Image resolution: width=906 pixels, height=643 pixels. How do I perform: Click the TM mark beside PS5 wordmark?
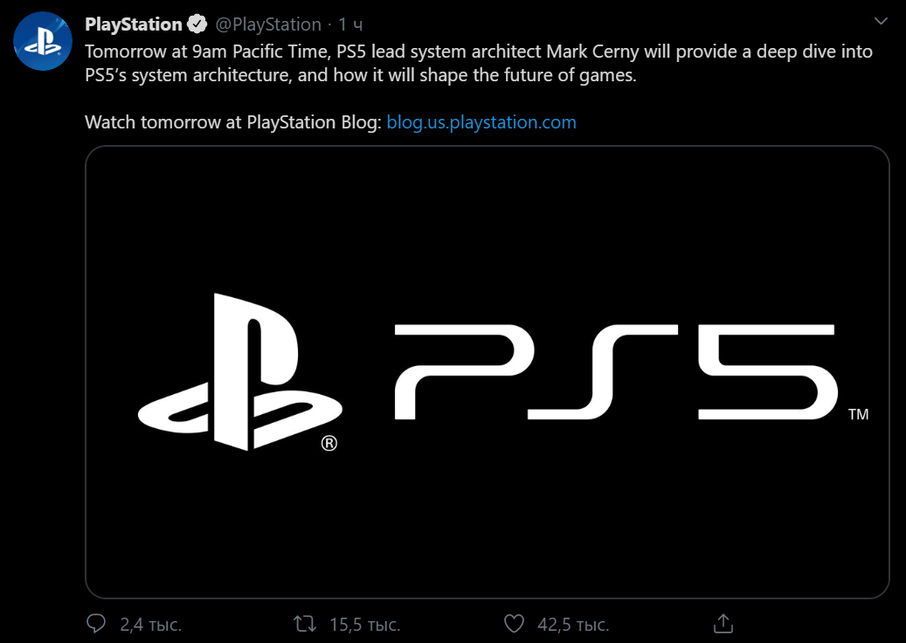[x=858, y=414]
